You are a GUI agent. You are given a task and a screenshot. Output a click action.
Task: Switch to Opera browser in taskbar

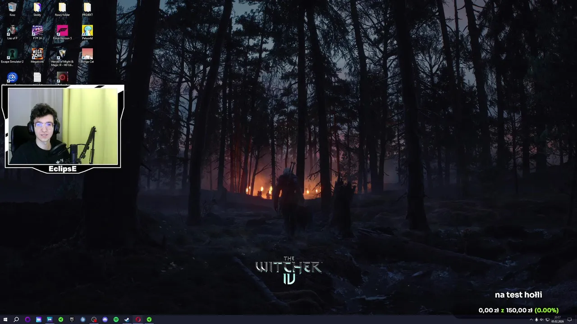point(138,319)
